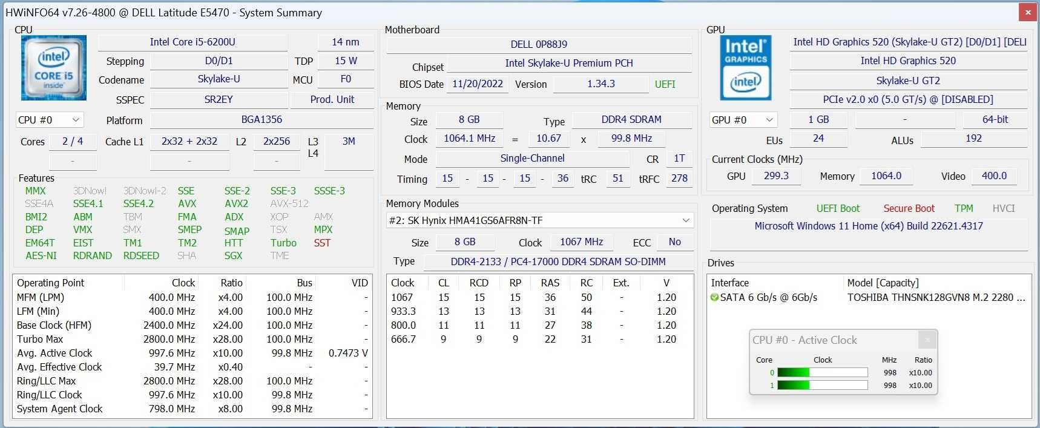This screenshot has height=428, width=1040.
Task: Select the TOSHIBA THNSNK128GVN8 drive entry
Action: (x=870, y=297)
